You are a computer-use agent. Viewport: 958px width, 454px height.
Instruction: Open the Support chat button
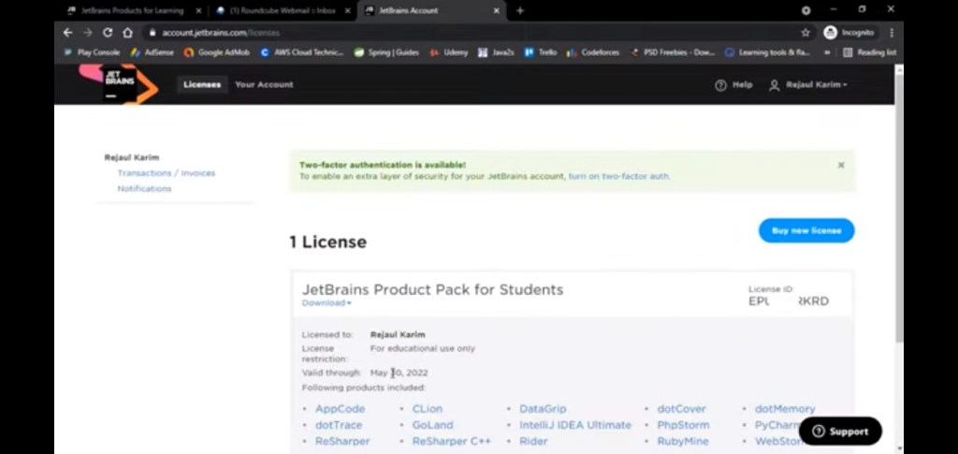click(x=839, y=432)
